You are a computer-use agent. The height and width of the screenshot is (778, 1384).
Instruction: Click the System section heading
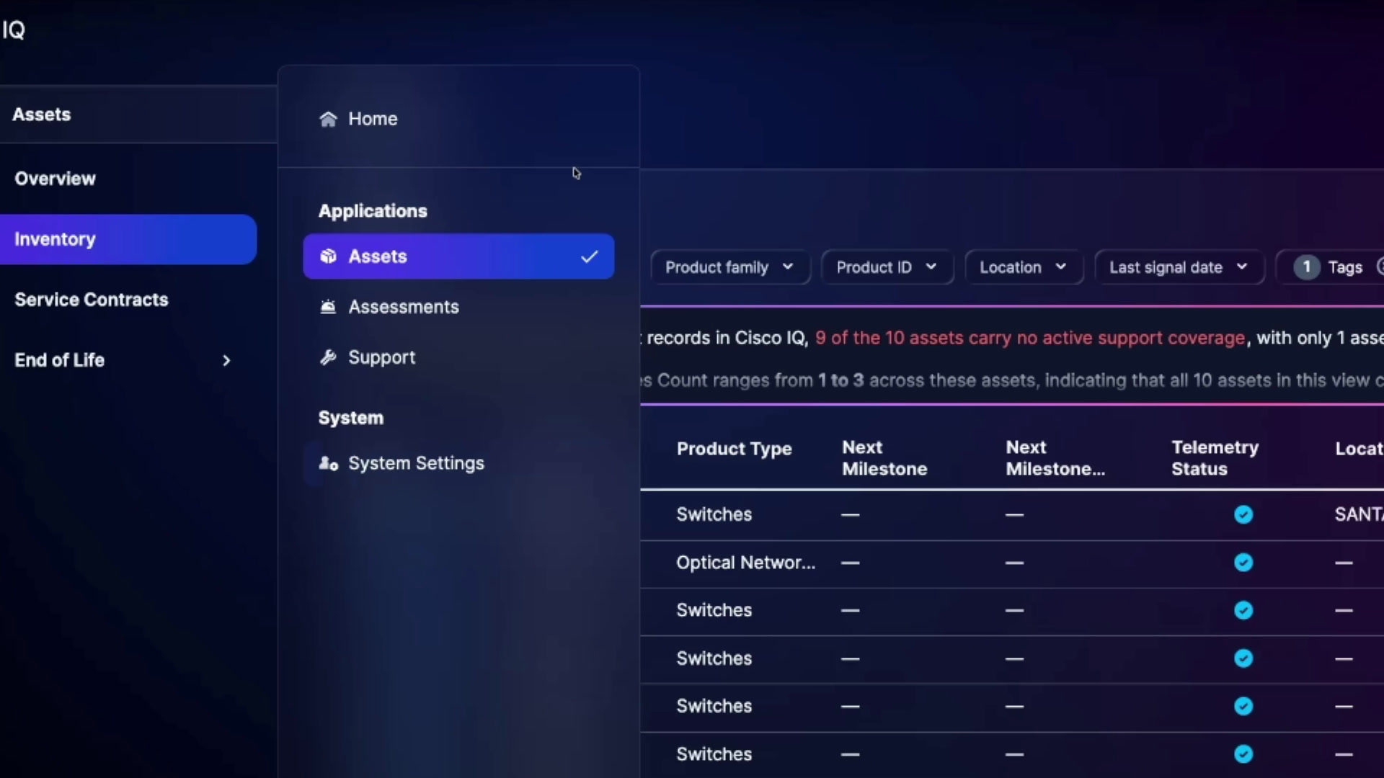pyautogui.click(x=351, y=418)
